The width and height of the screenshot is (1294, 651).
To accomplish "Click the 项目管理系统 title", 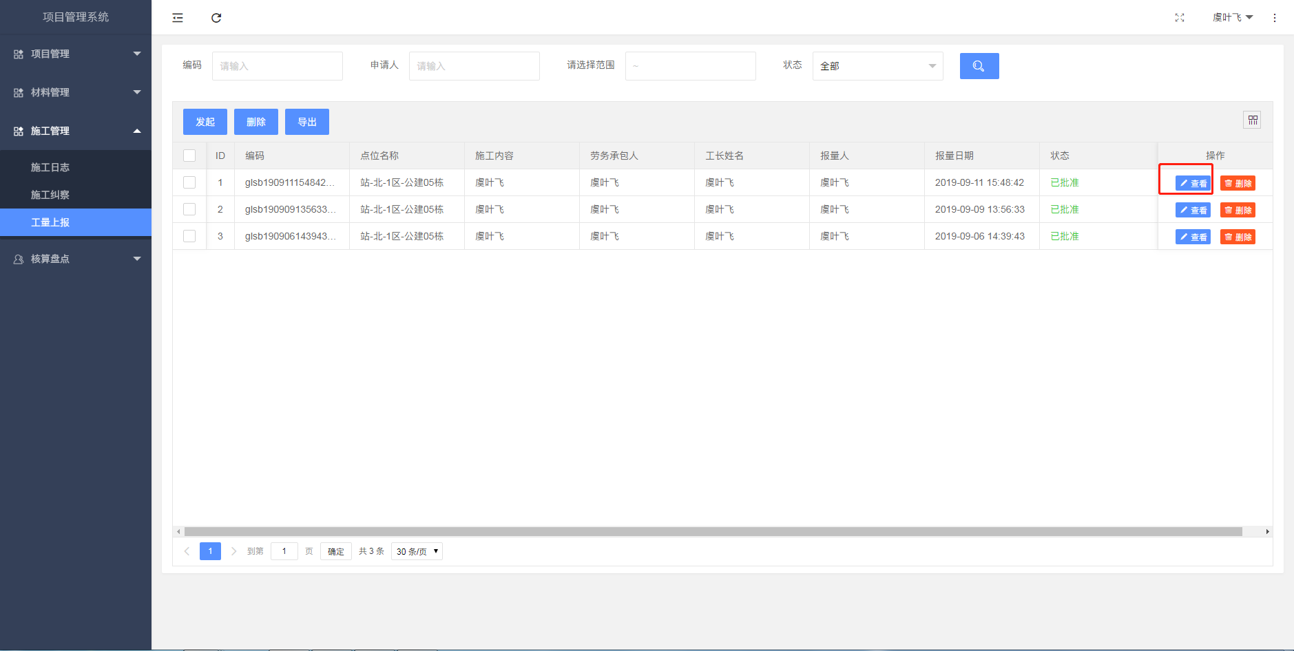I will pos(76,17).
